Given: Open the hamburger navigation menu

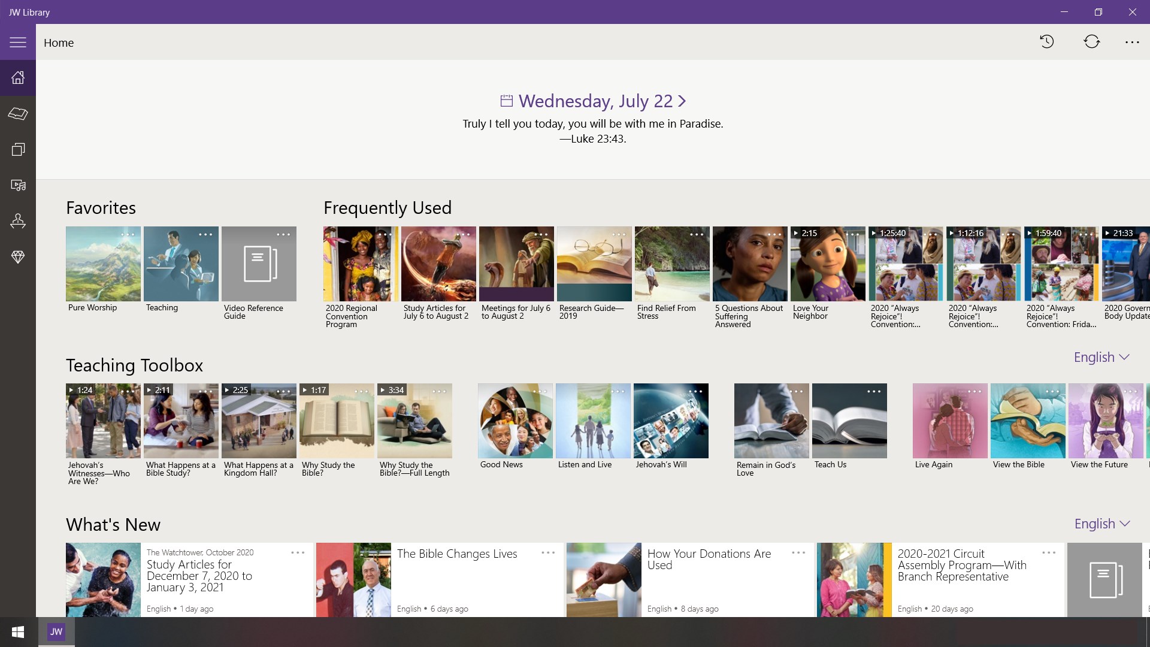Looking at the screenshot, I should 18,42.
